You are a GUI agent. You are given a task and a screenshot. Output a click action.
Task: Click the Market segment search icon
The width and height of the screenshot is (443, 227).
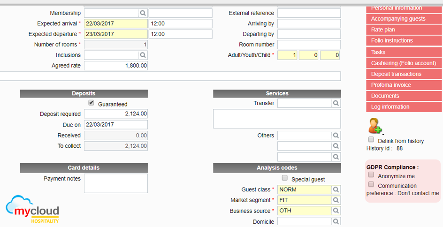coord(336,200)
